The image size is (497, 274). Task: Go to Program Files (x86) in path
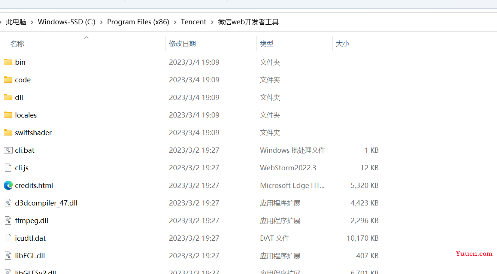(138, 22)
